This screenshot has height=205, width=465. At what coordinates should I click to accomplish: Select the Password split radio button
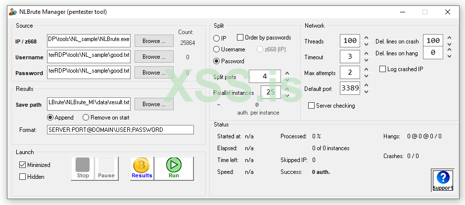point(217,61)
